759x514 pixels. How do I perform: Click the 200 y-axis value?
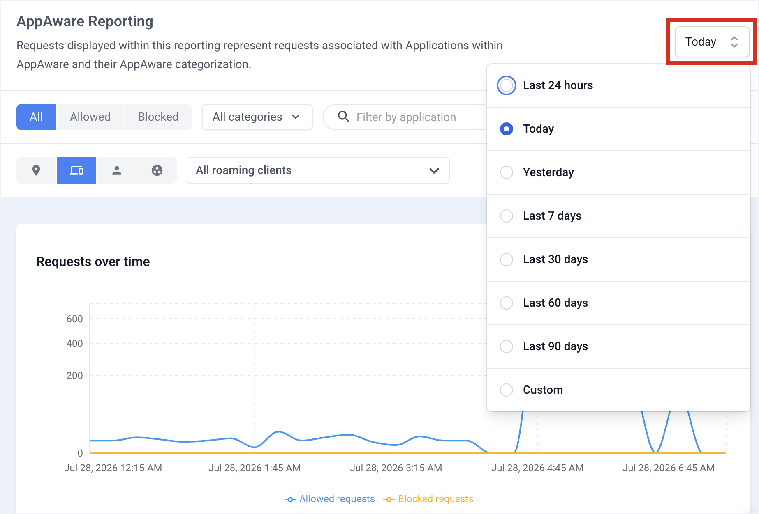click(74, 376)
